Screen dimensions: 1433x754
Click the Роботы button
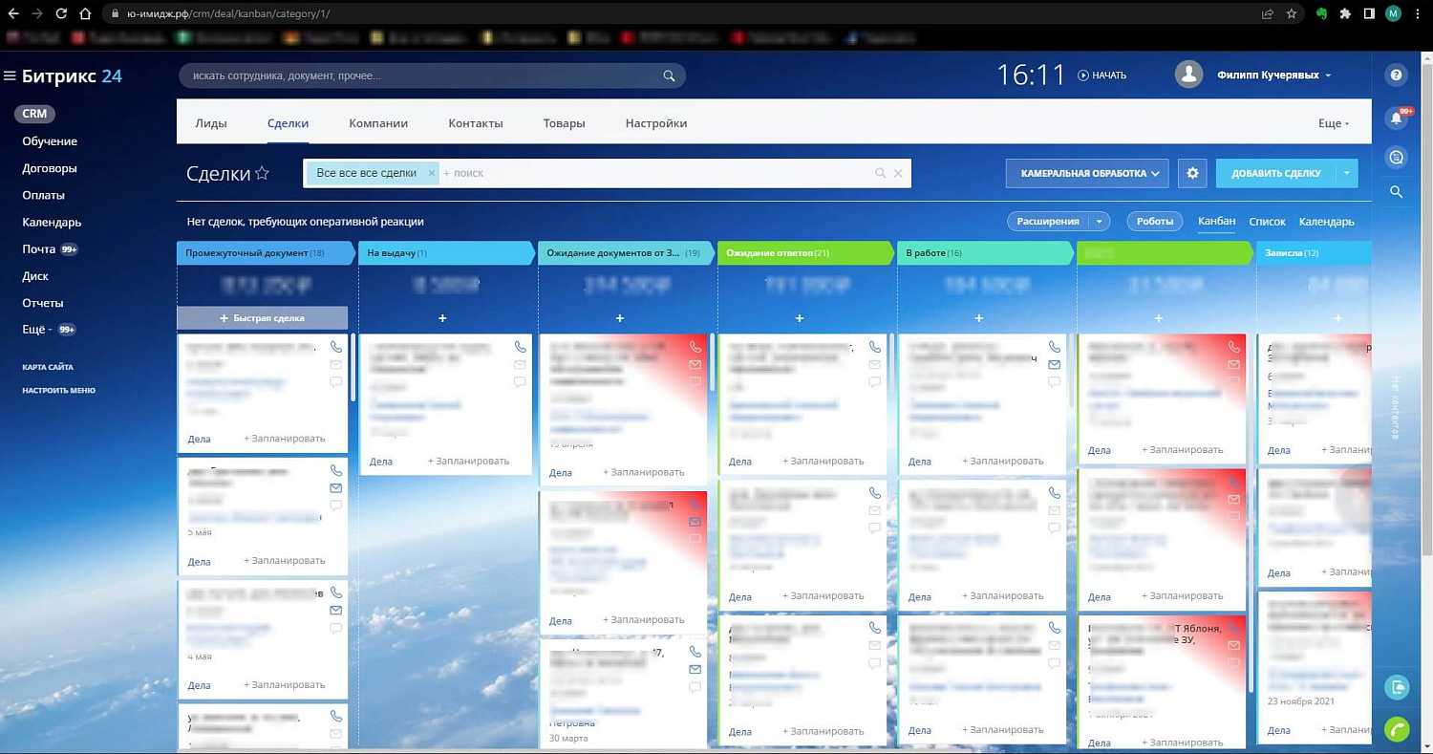click(x=1154, y=222)
